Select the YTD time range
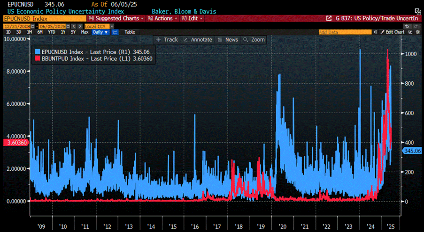 (51, 32)
